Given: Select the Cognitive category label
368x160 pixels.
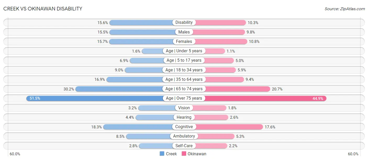Looking at the screenshot, I should coord(184,127).
